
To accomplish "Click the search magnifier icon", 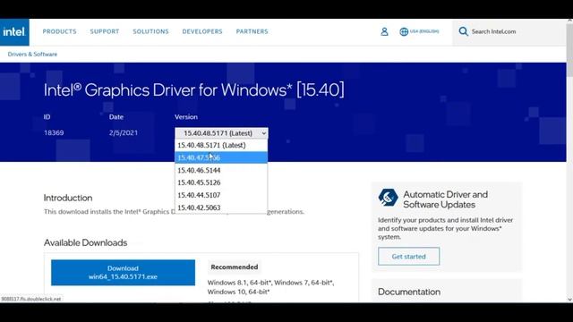I will [463, 31].
